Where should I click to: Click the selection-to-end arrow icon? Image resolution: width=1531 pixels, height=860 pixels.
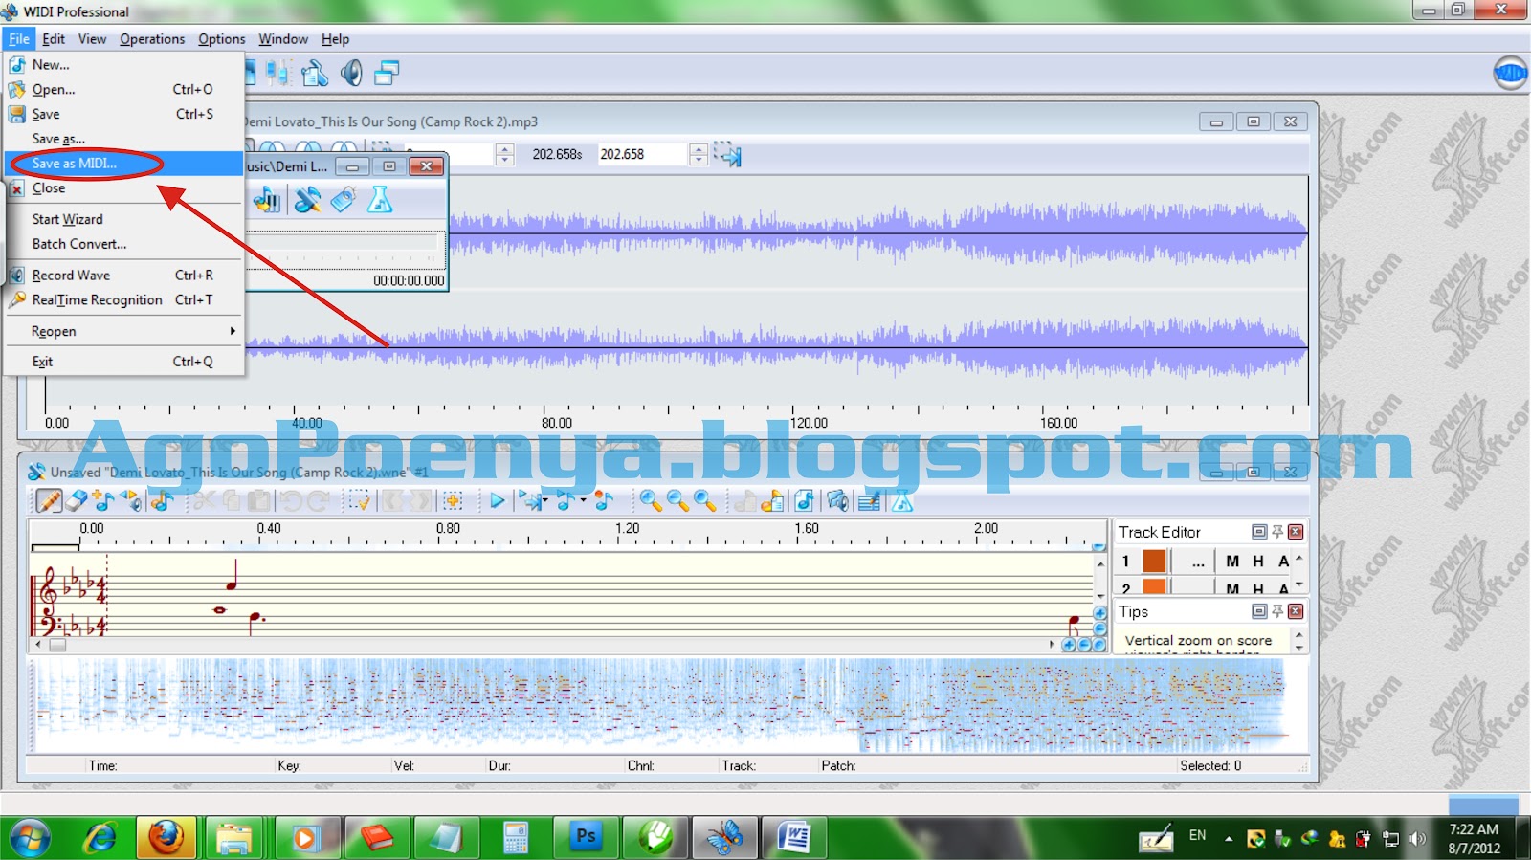pos(727,154)
